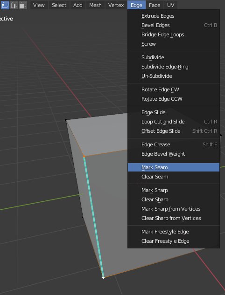Choose Edge Slide

point(174,112)
